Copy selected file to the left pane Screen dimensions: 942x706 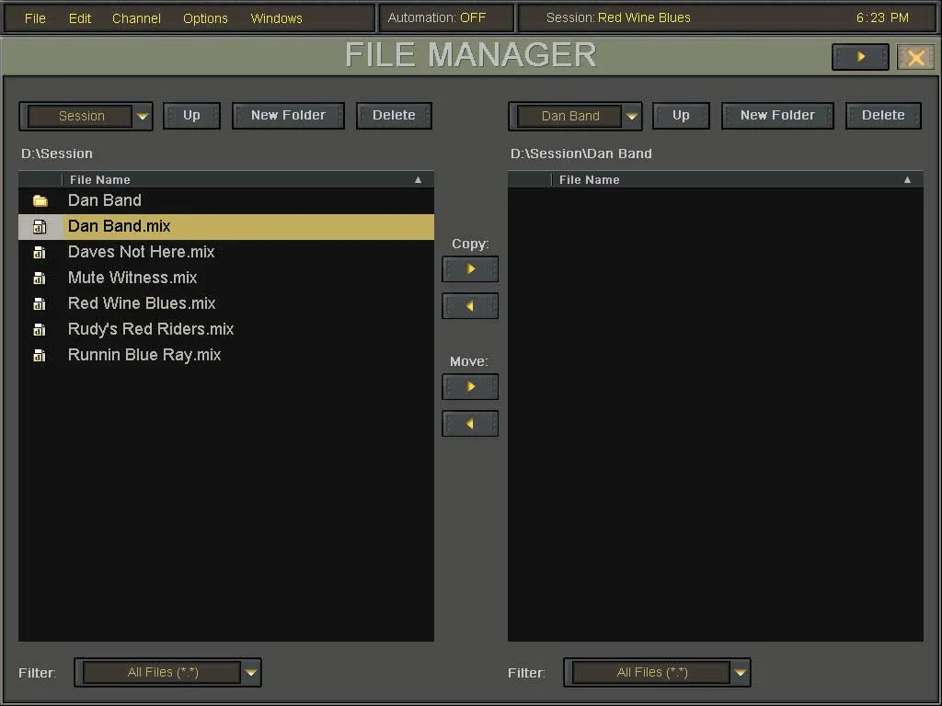(x=470, y=306)
